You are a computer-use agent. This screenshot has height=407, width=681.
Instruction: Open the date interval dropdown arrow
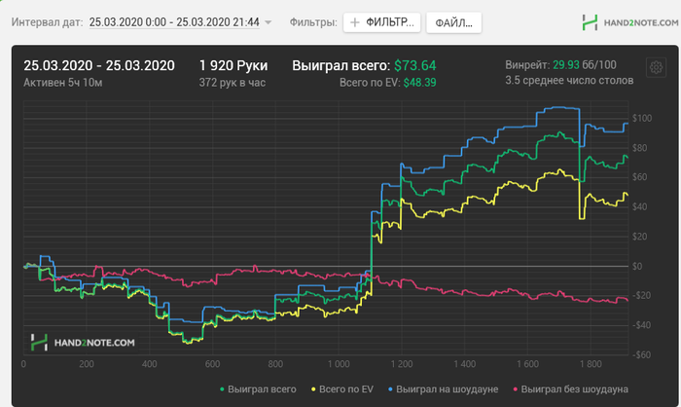(268, 22)
